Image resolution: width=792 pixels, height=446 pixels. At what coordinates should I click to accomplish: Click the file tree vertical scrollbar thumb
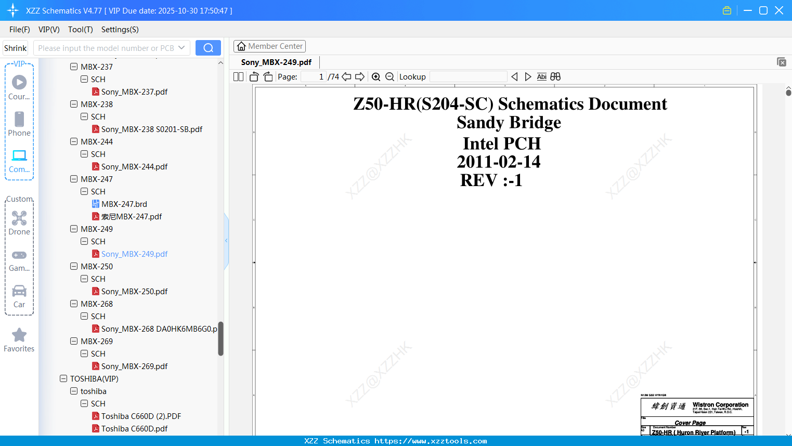pyautogui.click(x=220, y=338)
